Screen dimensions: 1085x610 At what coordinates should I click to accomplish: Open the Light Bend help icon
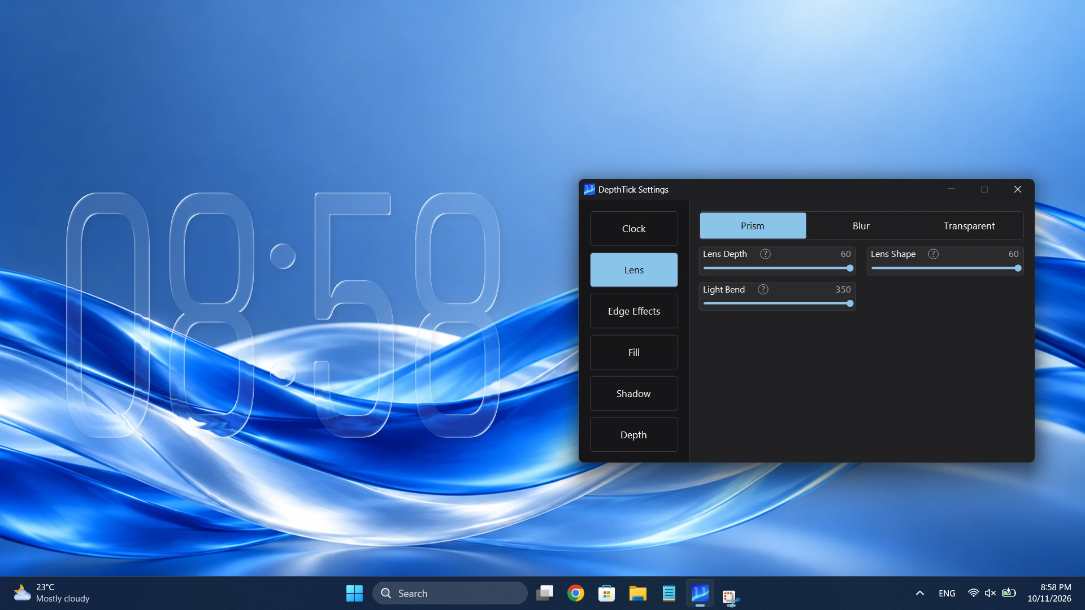click(x=763, y=290)
